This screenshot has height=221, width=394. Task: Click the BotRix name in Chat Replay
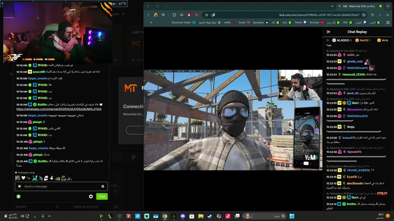click(351, 204)
